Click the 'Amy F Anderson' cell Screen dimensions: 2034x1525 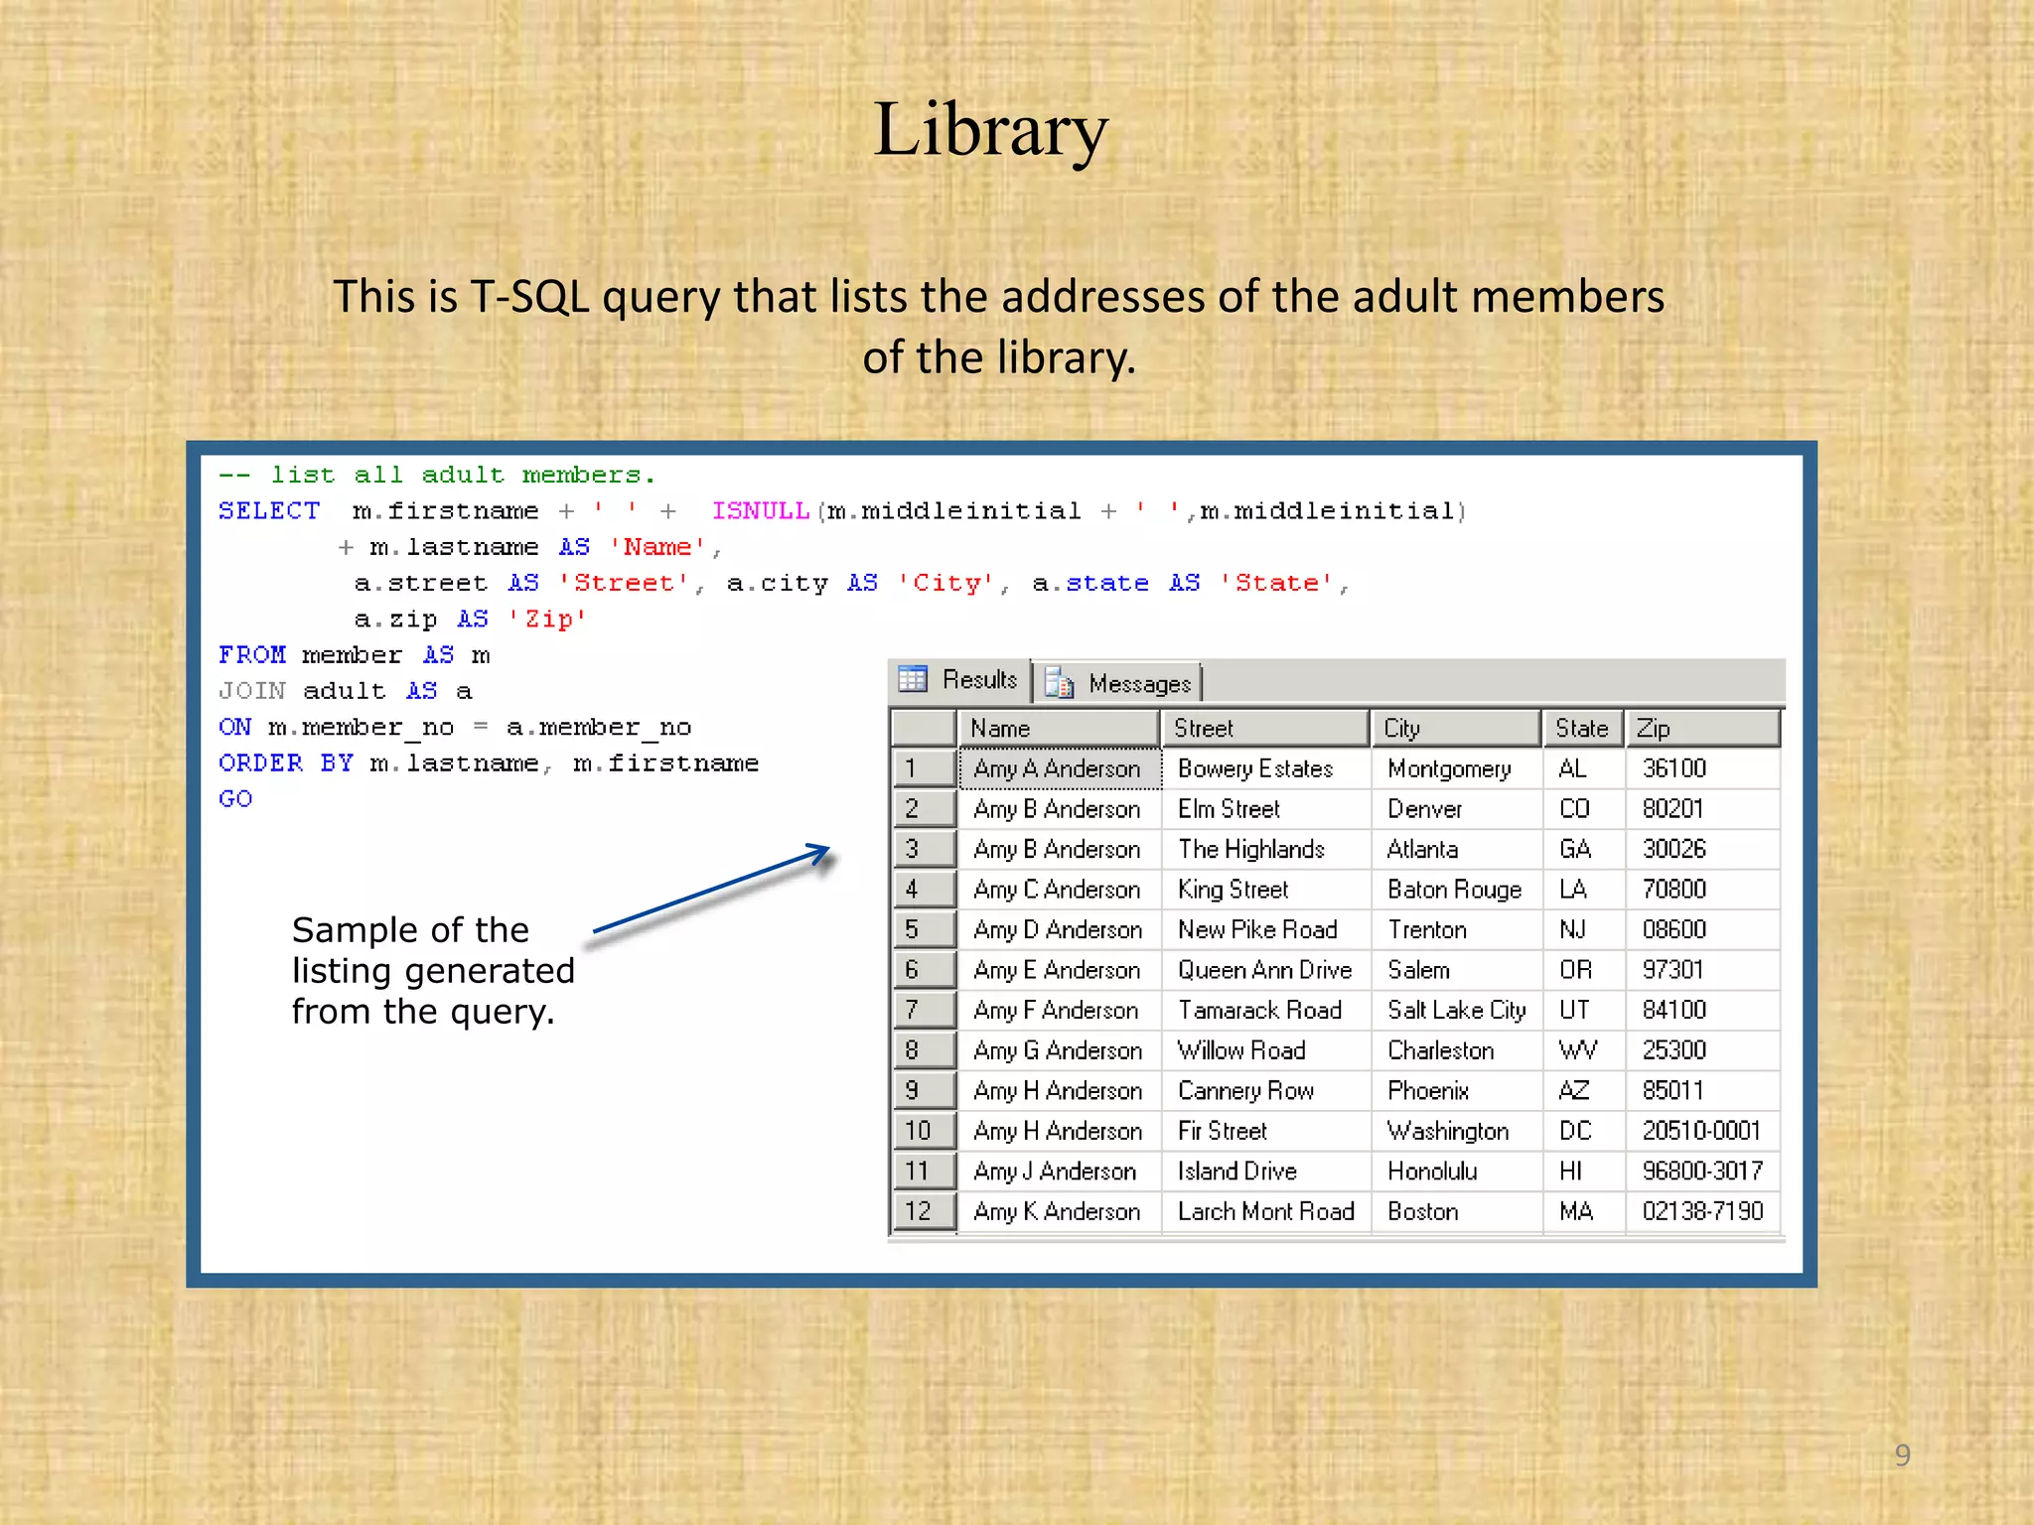1060,1010
